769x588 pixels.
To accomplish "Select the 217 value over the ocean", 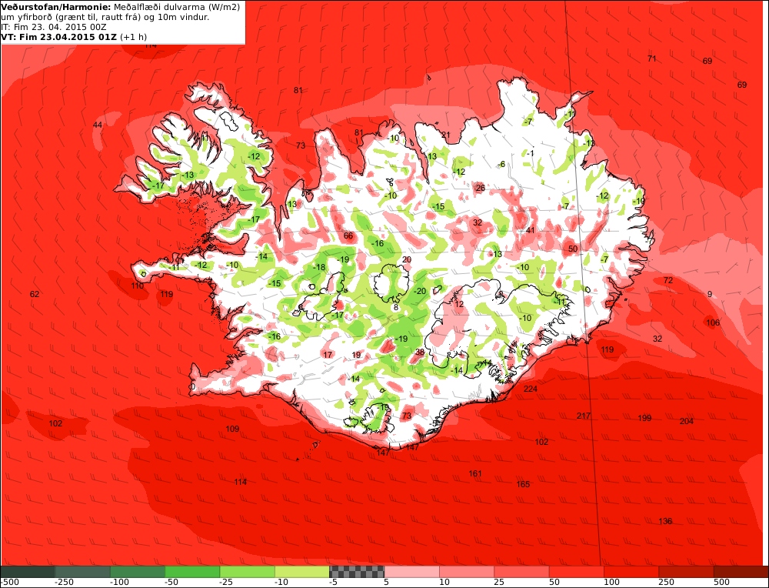I will click(x=584, y=416).
